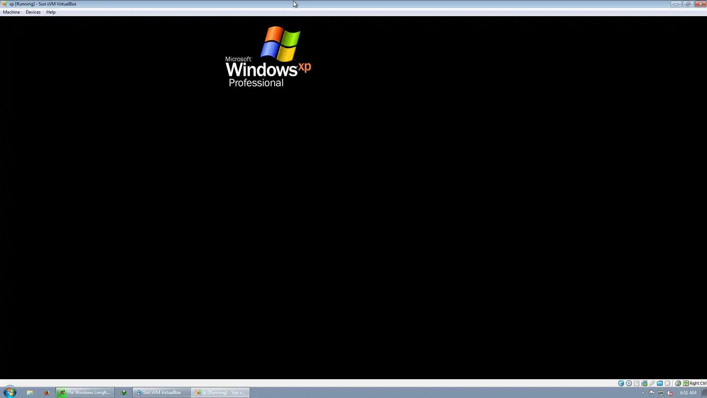The height and width of the screenshot is (398, 707).
Task: Show hidden system tray icons
Action: 643,393
